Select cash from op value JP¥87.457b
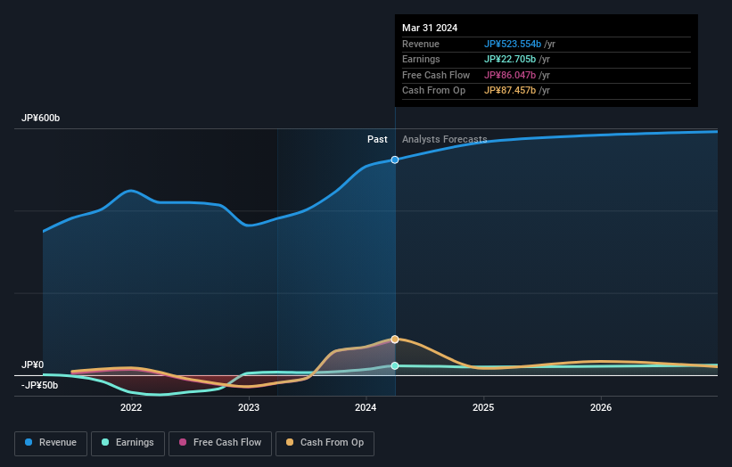Viewport: 732px width, 467px height. [x=510, y=91]
